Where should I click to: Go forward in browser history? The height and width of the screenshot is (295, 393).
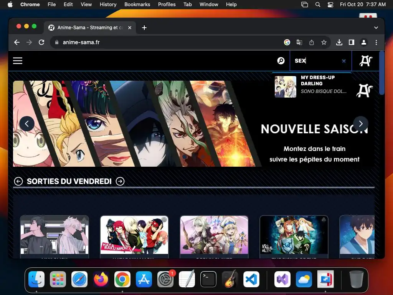pyautogui.click(x=29, y=42)
